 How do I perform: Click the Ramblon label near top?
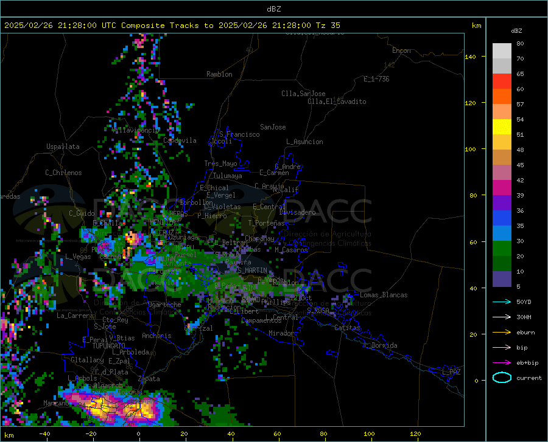[x=219, y=74]
